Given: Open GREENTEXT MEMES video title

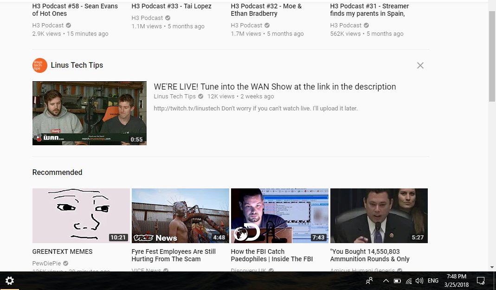Looking at the screenshot, I should (62, 252).
